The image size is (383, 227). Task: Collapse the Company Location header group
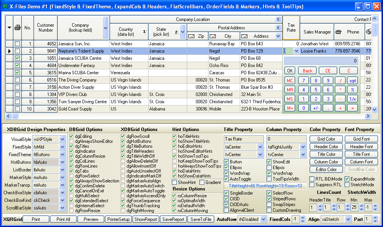tap(278, 19)
